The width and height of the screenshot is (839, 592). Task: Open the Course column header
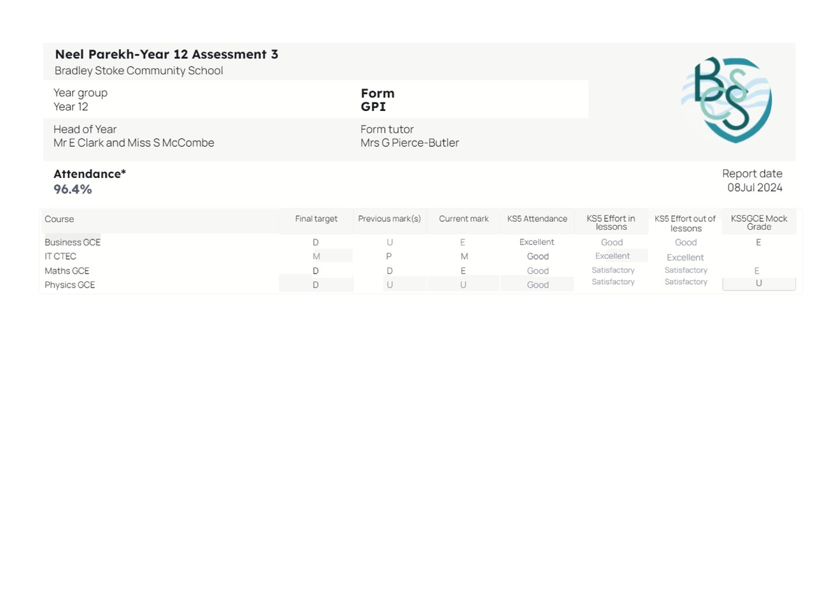pyautogui.click(x=59, y=219)
